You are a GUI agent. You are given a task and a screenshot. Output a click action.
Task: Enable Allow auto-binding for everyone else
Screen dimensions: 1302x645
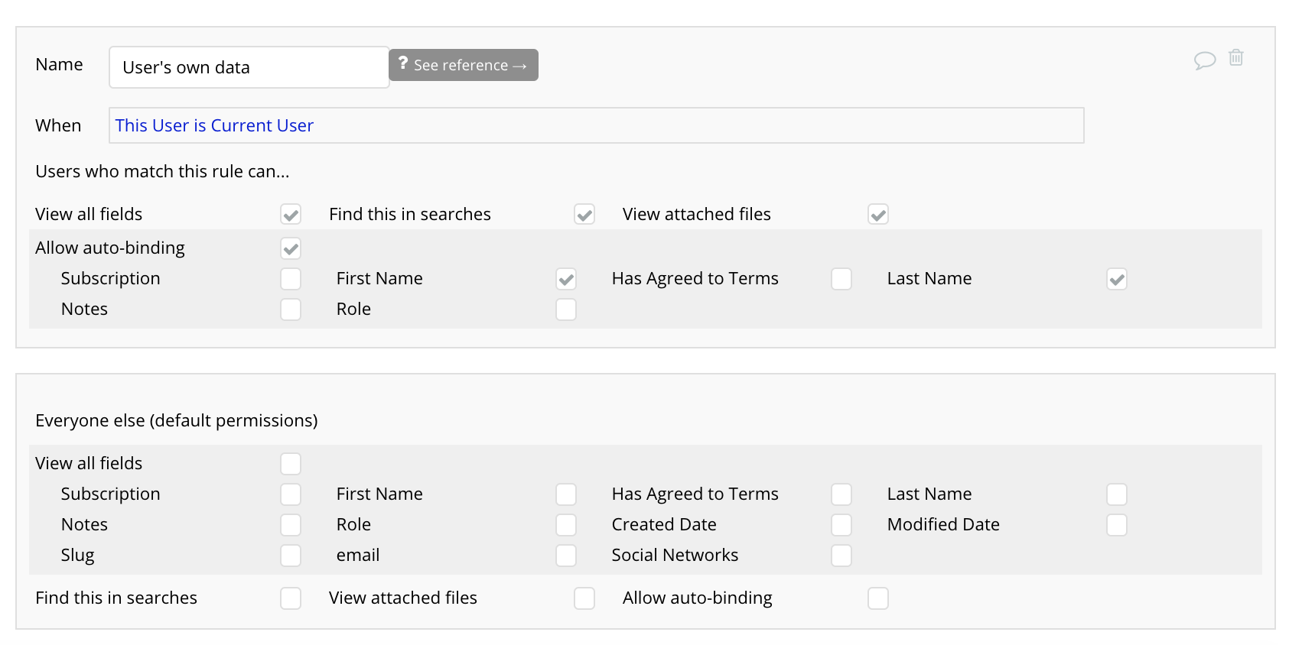(878, 598)
